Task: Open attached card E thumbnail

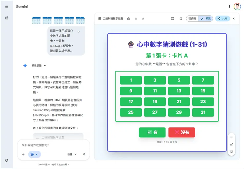Action: click(80, 21)
